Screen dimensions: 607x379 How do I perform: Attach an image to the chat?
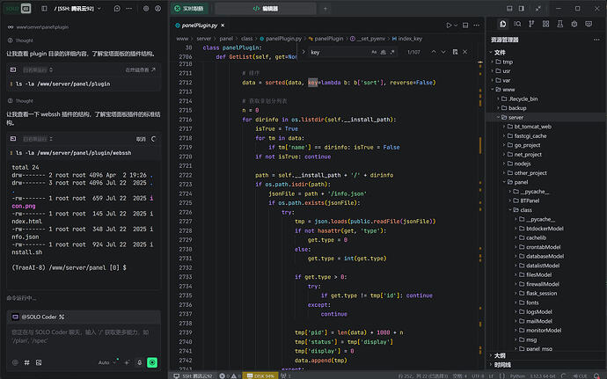(x=39, y=363)
